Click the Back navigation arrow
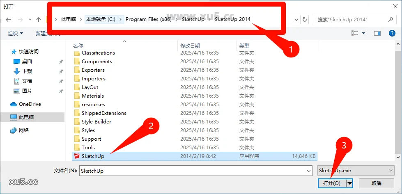 [x=8, y=19]
